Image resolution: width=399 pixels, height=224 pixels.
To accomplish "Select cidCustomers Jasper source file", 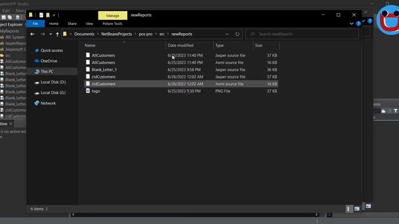I will 181,77.
